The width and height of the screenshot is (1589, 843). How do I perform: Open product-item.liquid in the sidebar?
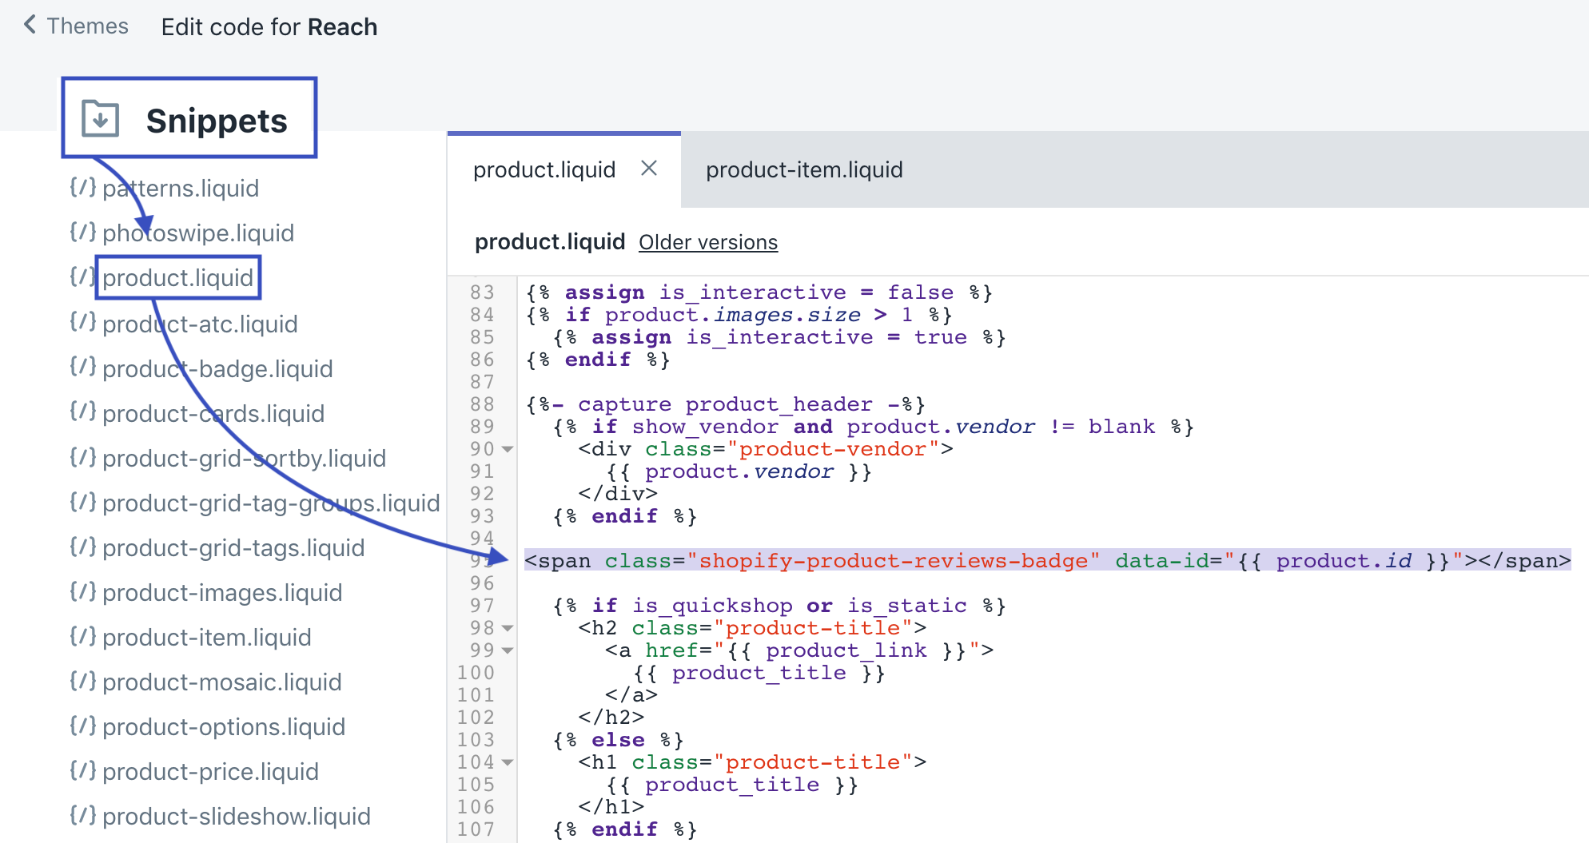click(207, 637)
